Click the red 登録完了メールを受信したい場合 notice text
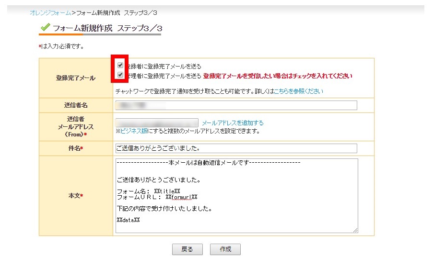 coord(278,76)
